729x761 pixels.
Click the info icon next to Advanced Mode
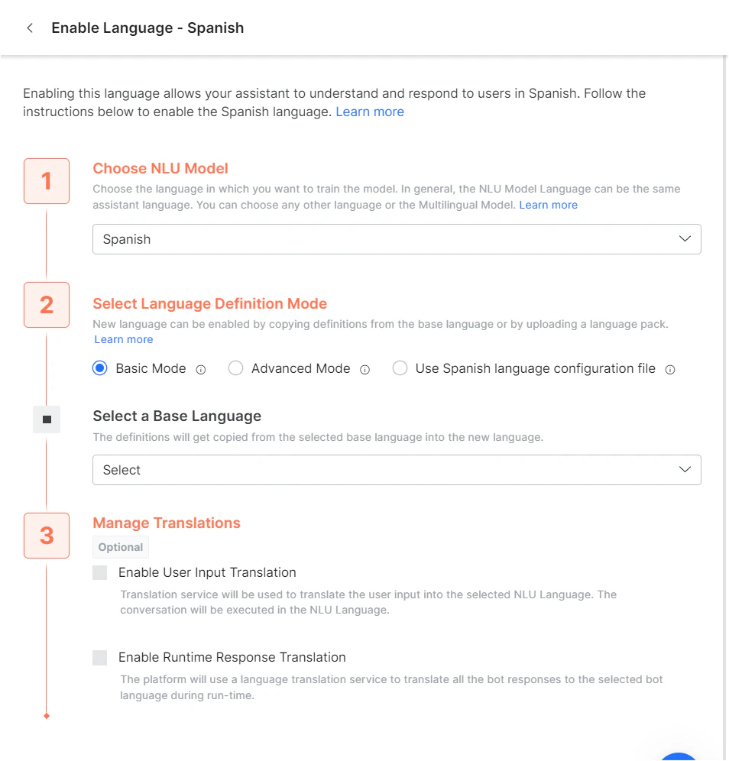click(x=365, y=369)
